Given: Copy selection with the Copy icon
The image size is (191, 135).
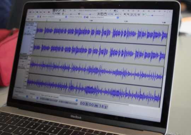Looking at the screenshot, I should pyautogui.click(x=102, y=14).
